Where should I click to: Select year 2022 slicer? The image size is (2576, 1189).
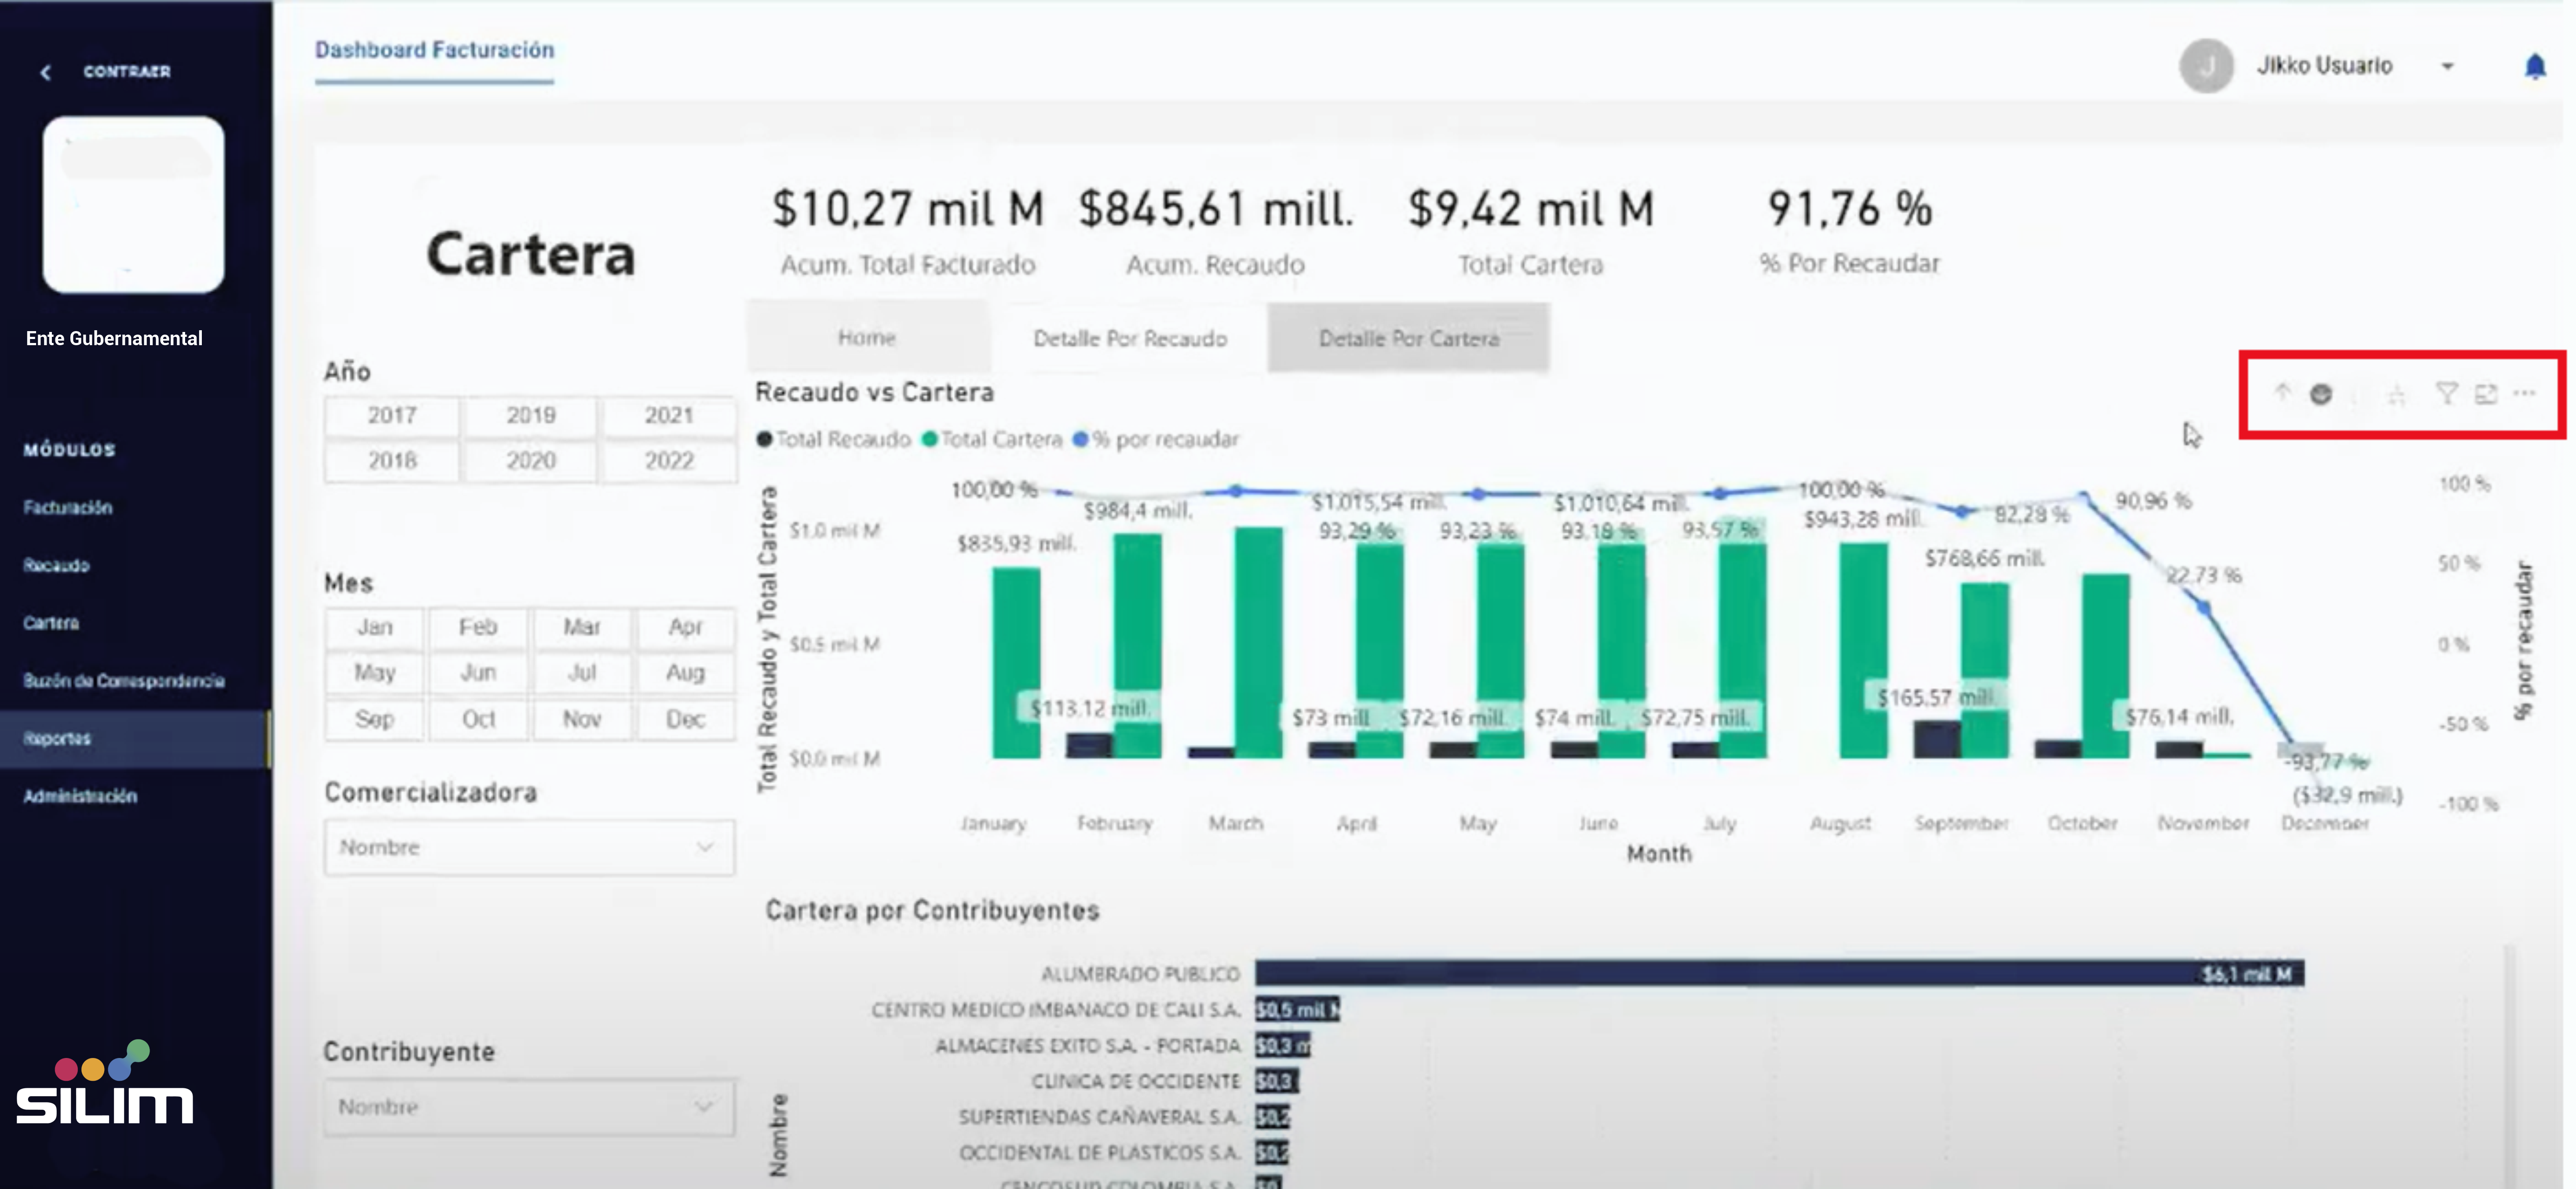coord(668,461)
